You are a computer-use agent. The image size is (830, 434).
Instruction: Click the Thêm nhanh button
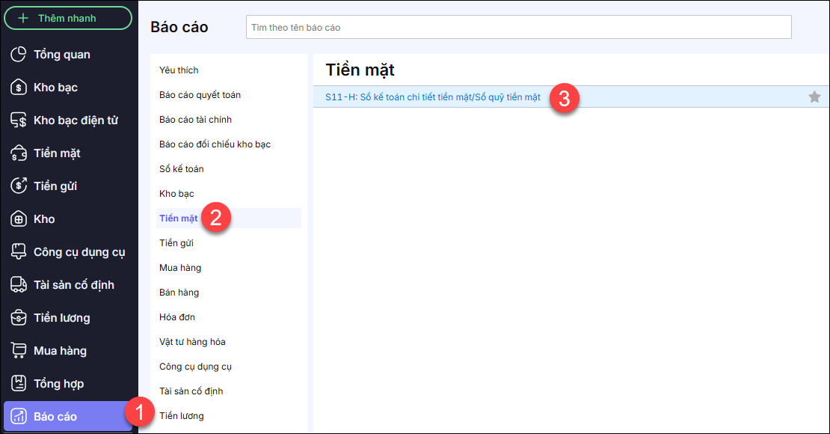coord(68,18)
